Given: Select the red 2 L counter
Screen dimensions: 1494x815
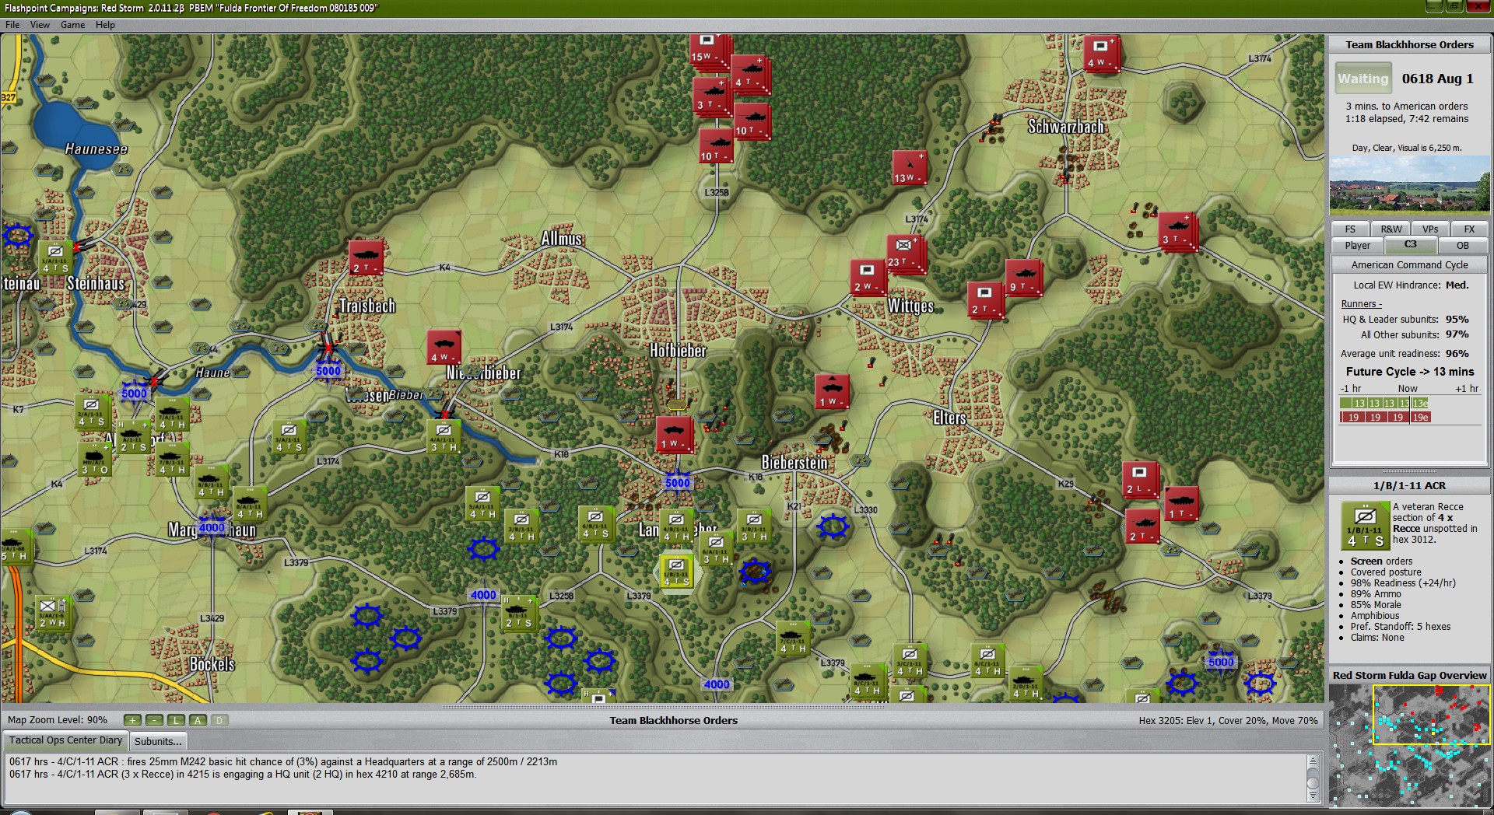Looking at the screenshot, I should point(1139,479).
